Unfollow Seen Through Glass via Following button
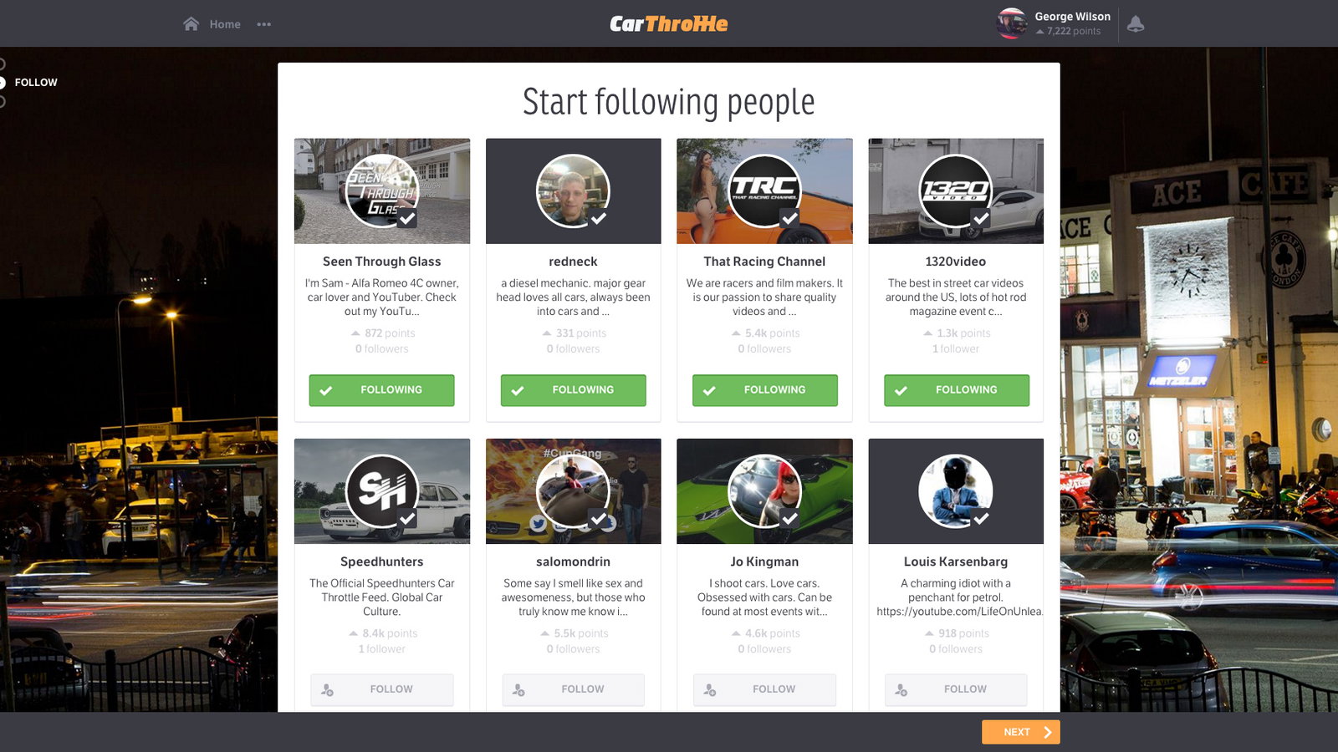The image size is (1338, 752). 381,390
